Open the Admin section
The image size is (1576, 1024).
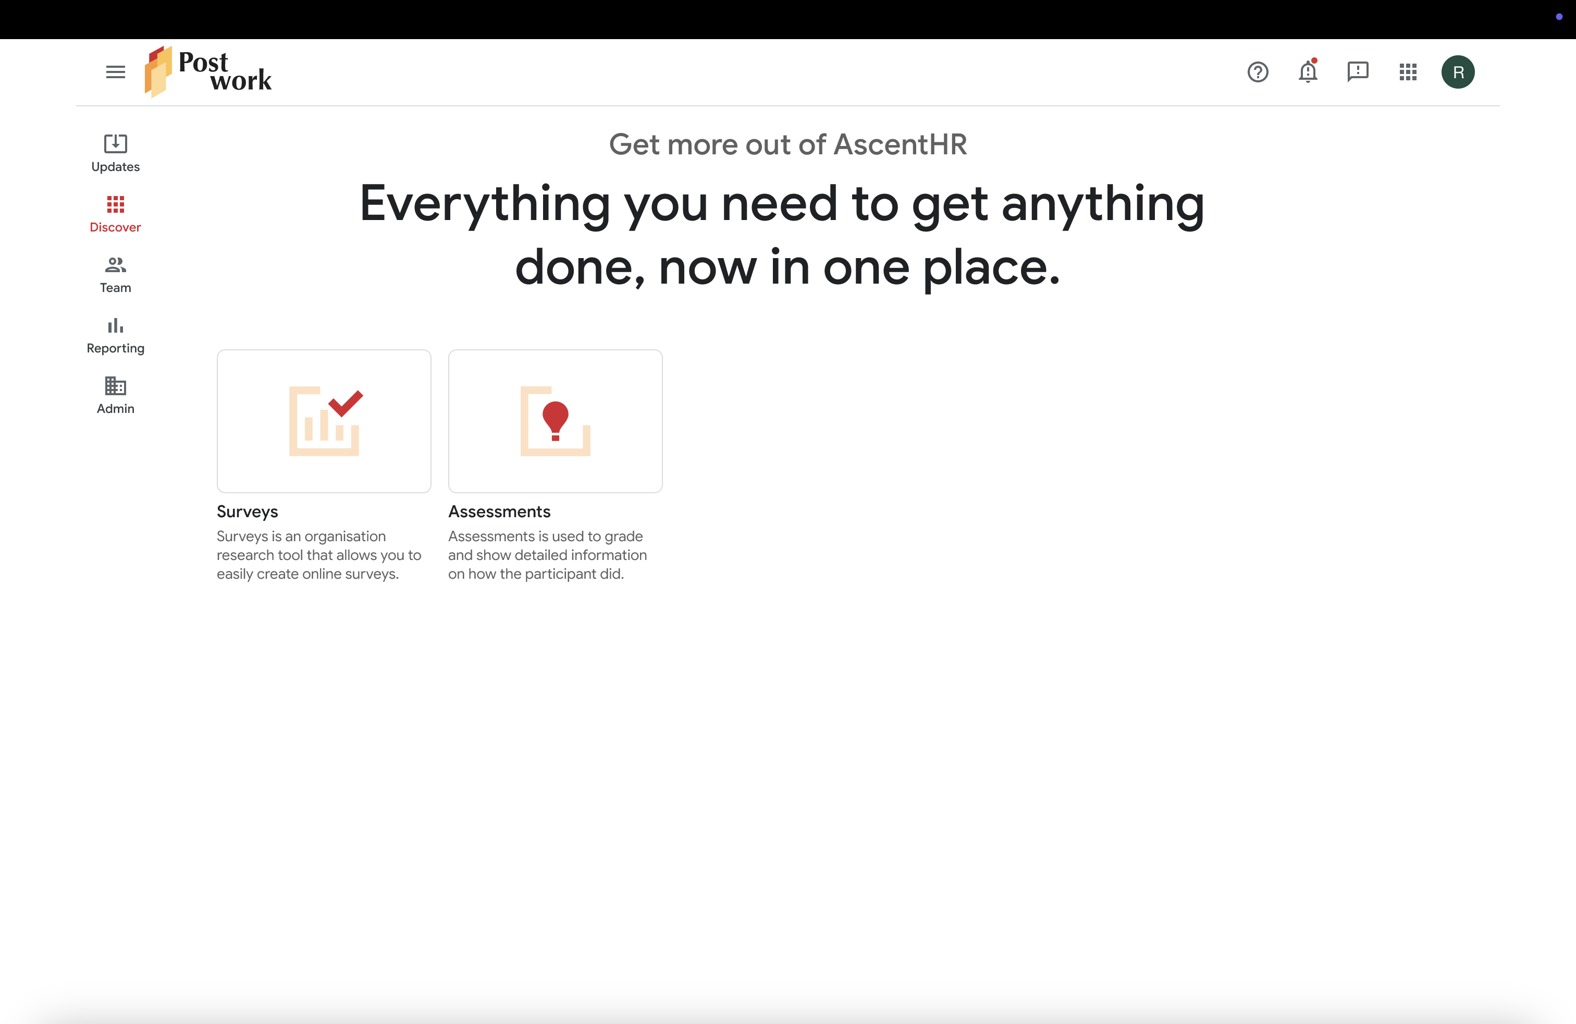pos(115,396)
